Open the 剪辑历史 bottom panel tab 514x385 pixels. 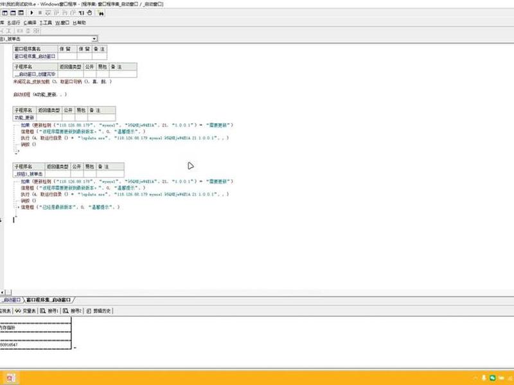99,311
